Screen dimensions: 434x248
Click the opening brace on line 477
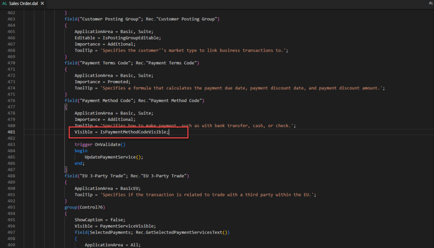tap(66, 107)
